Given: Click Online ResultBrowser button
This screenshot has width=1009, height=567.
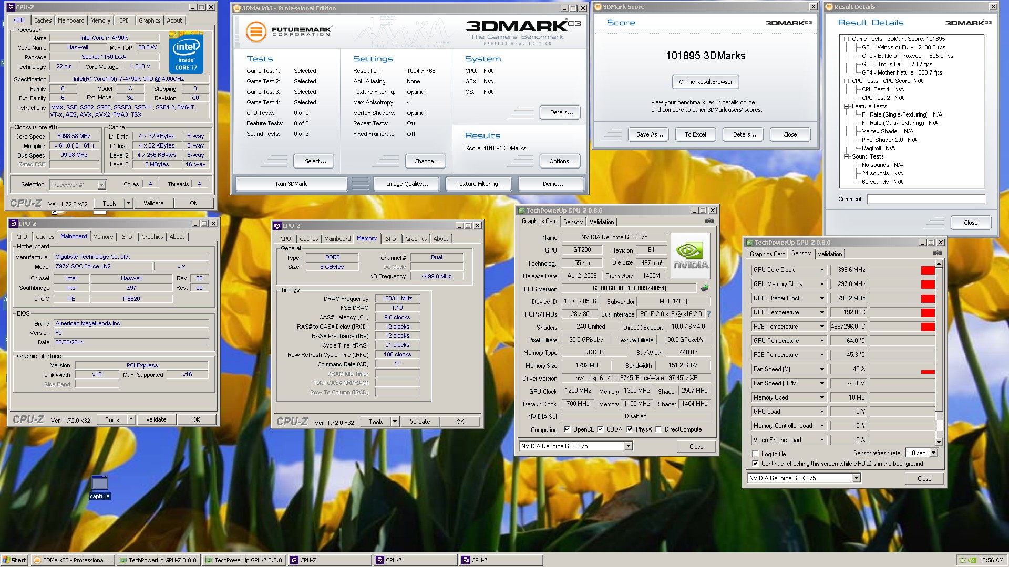Looking at the screenshot, I should [x=705, y=82].
